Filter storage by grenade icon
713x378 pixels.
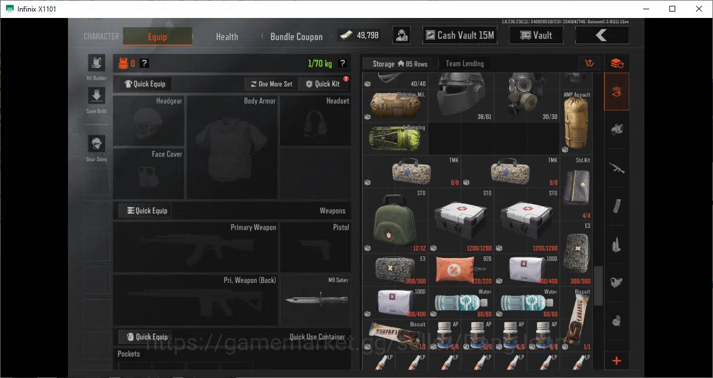617,321
